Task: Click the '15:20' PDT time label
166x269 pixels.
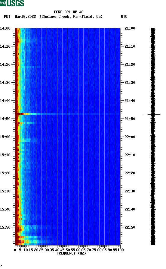Action: point(5,173)
